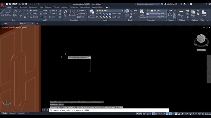Image resolution: width=211 pixels, height=118 pixels.
Task: Click the Rotate tool
Action: [43, 10]
